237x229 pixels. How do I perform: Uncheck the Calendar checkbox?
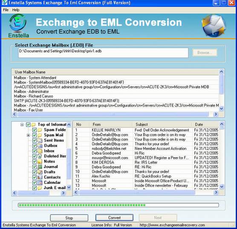35,183
